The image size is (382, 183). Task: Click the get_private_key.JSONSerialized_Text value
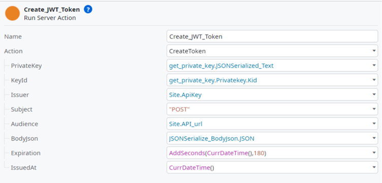[221, 66]
